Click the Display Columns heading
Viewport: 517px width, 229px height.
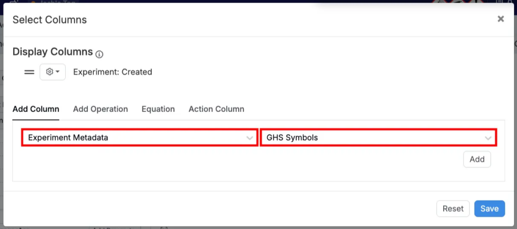pyautogui.click(x=53, y=52)
